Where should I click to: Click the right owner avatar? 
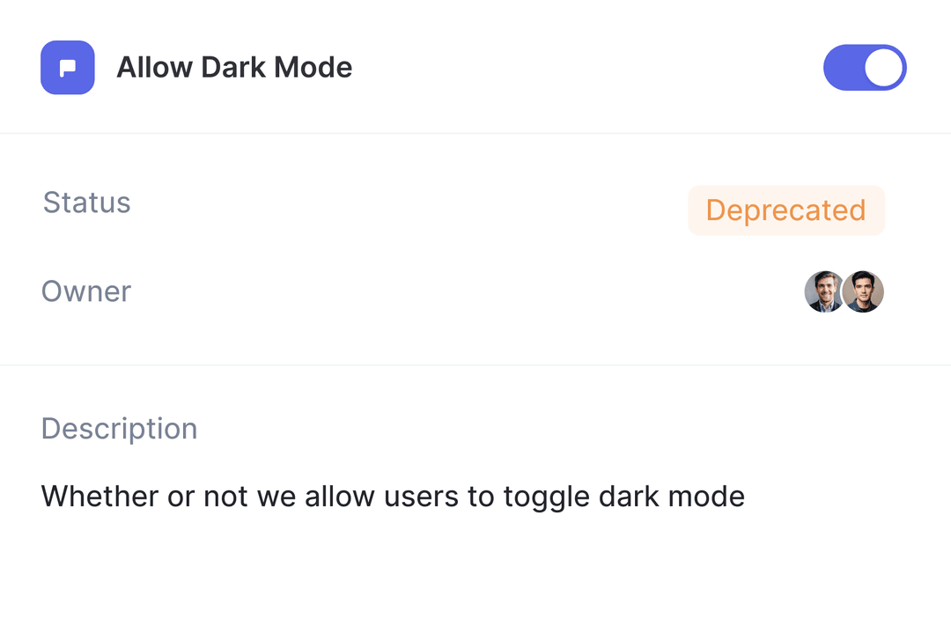pyautogui.click(x=864, y=292)
